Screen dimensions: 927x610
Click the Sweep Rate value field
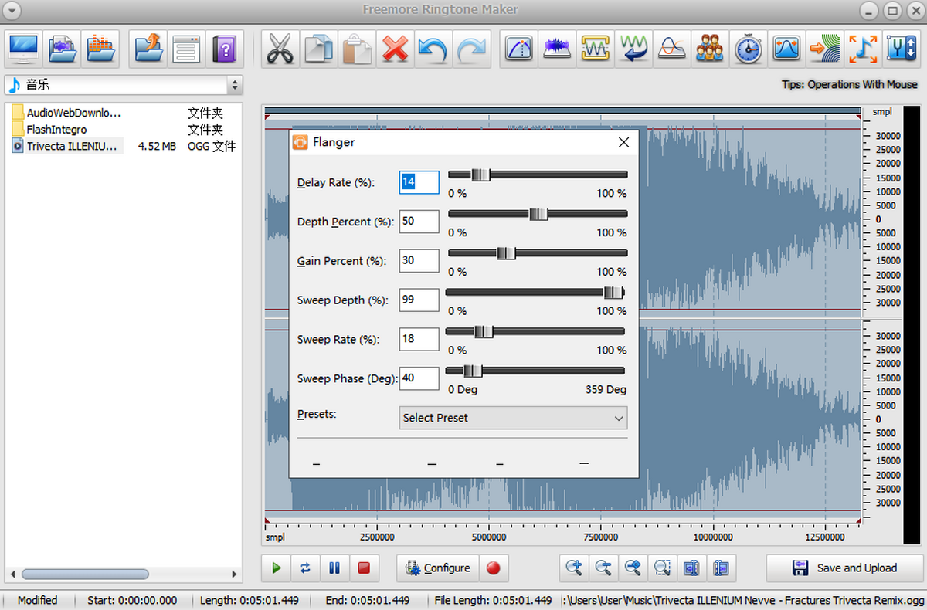[x=419, y=339]
